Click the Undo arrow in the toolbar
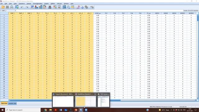The width and height of the screenshot is (199, 112). (x=22, y=7)
